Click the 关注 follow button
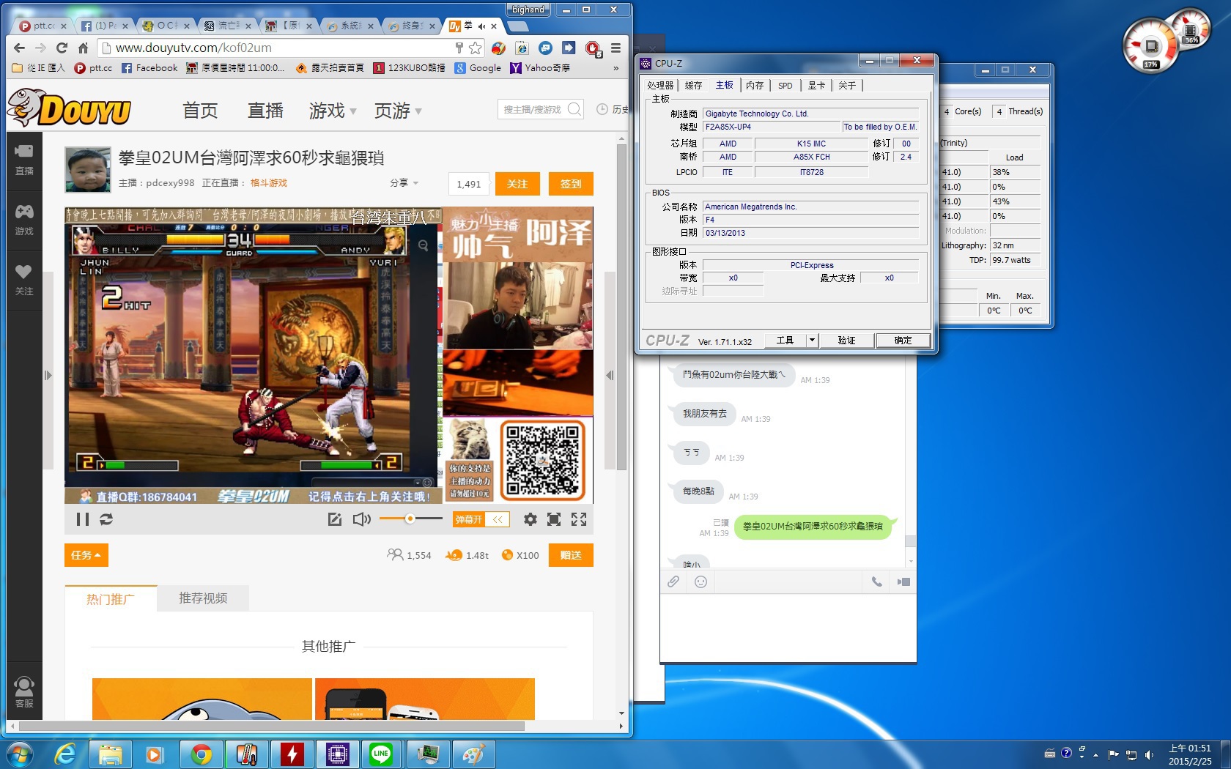1231x769 pixels. 517,184
